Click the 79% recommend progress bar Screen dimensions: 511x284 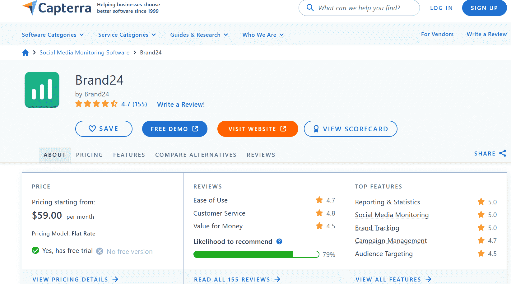pyautogui.click(x=256, y=254)
